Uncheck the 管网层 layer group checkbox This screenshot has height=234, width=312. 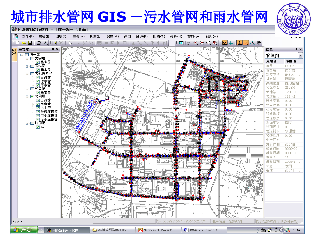pyautogui.click(x=32, y=97)
